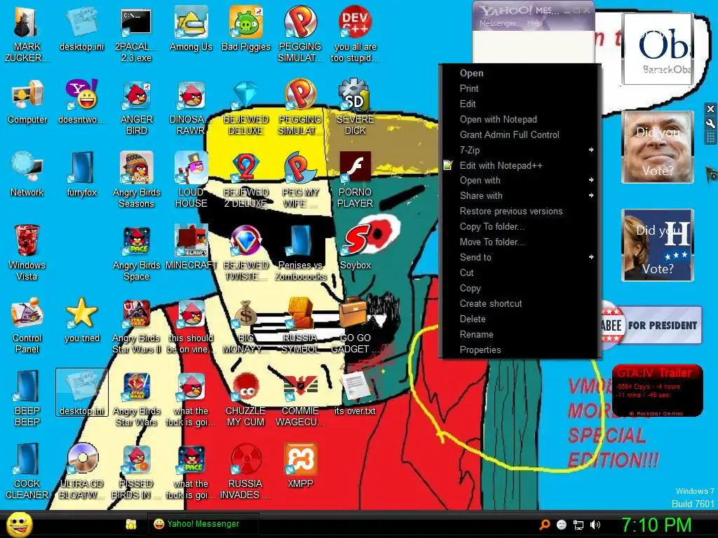Select Open with Notepad menu entry
Image resolution: width=718 pixels, height=538 pixels.
click(520, 119)
